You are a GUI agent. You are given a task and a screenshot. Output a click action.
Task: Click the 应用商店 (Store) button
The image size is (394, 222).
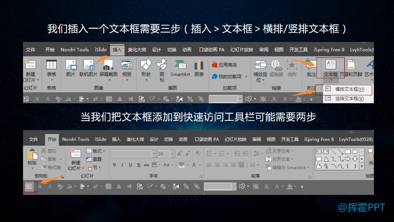224,65
